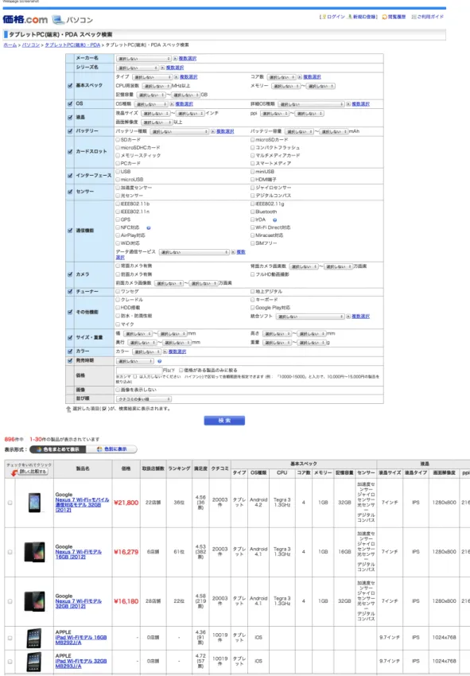
Task: Click arrow icon beside タイプ 複数選択
Action: (176, 76)
